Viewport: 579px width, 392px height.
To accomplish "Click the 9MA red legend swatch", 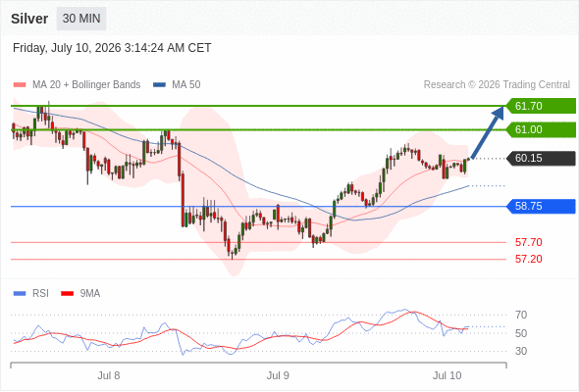I will [67, 294].
